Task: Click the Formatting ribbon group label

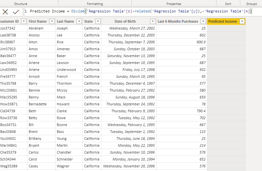Action: [x=95, y=4]
